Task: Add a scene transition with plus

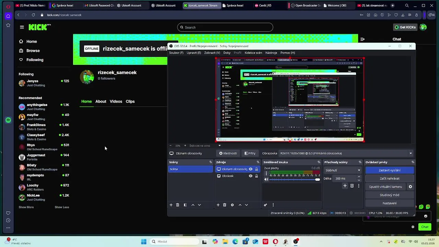Action: pos(345,186)
